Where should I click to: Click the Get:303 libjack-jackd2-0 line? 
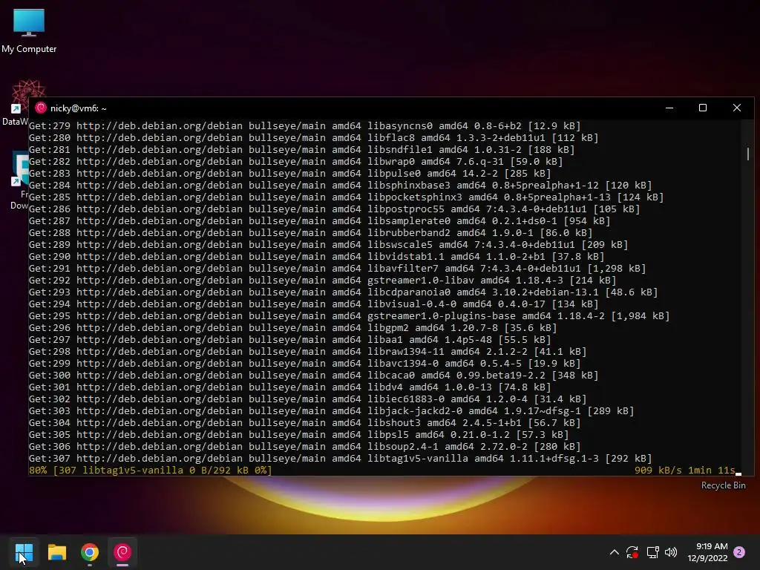pyautogui.click(x=332, y=411)
